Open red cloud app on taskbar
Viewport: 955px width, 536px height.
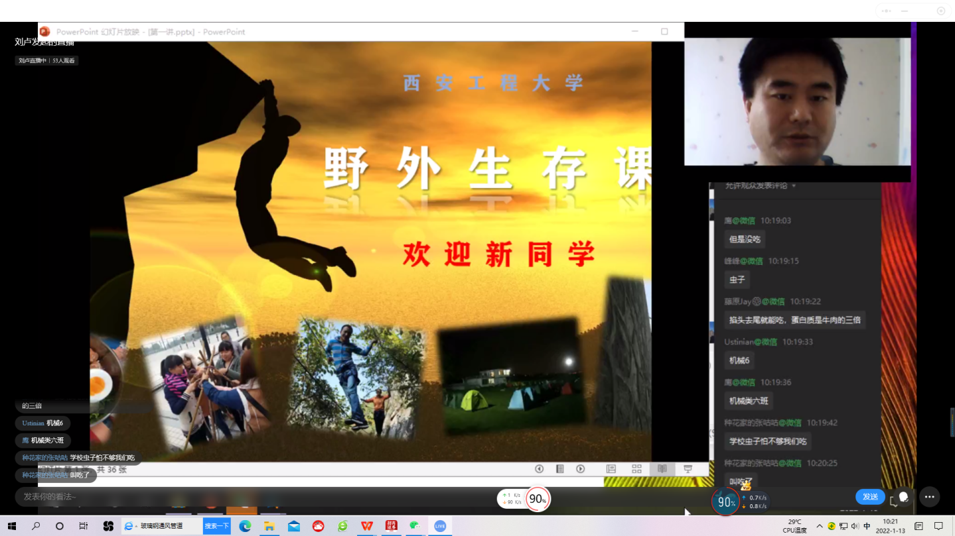pyautogui.click(x=319, y=526)
